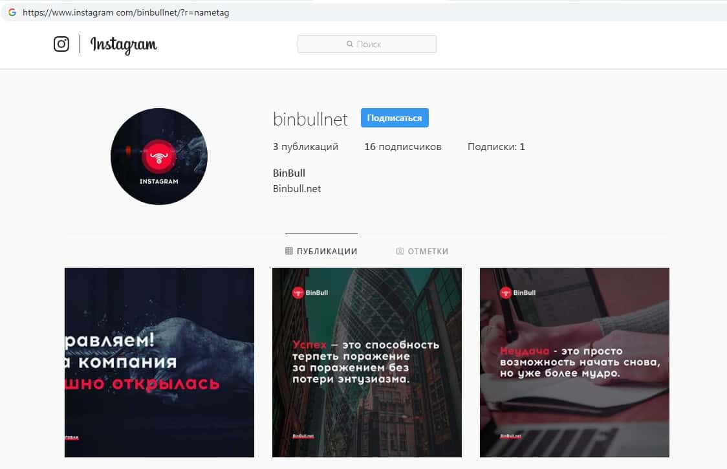Click the Подписаться follow button
This screenshot has width=727, height=469.
coord(395,118)
